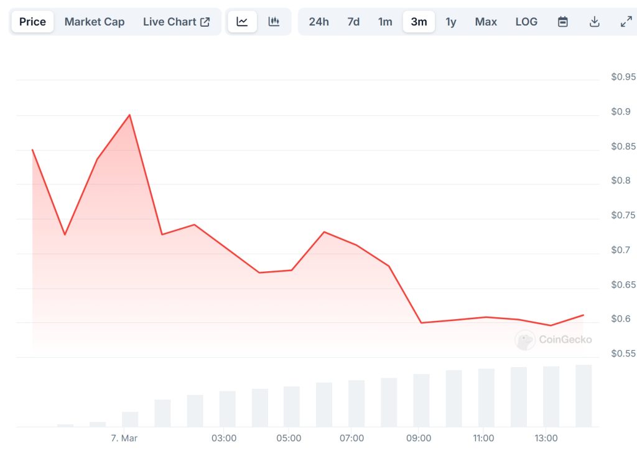Choose the 1m time range
The image size is (637, 461).
[x=385, y=22]
